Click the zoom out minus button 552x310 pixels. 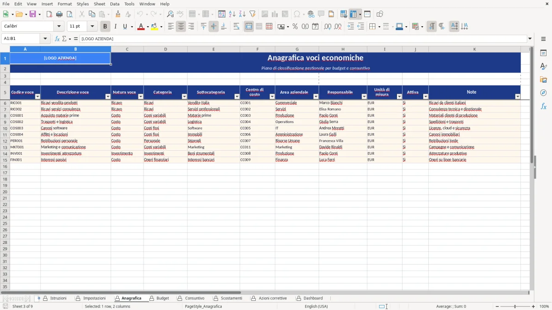point(497,306)
